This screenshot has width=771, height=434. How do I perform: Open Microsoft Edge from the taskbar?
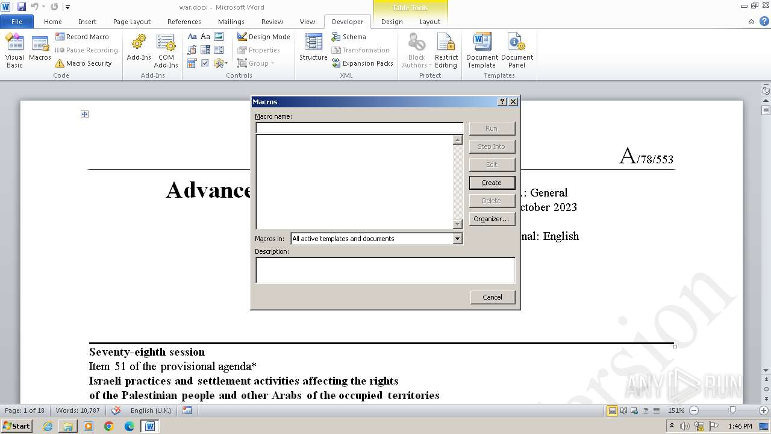click(x=130, y=426)
